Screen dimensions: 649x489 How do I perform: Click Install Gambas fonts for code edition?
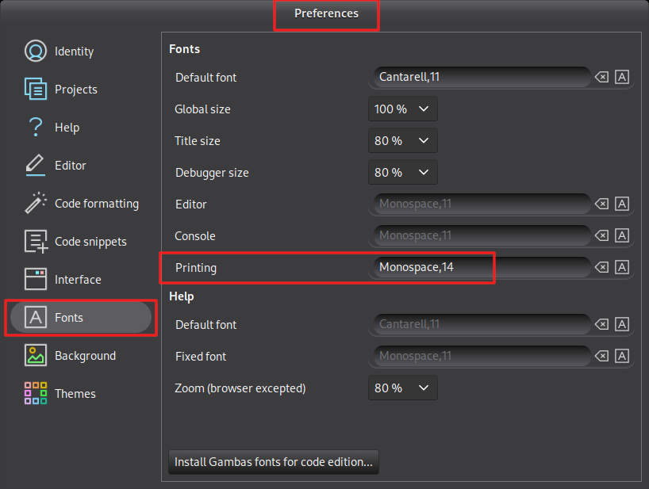point(274,461)
